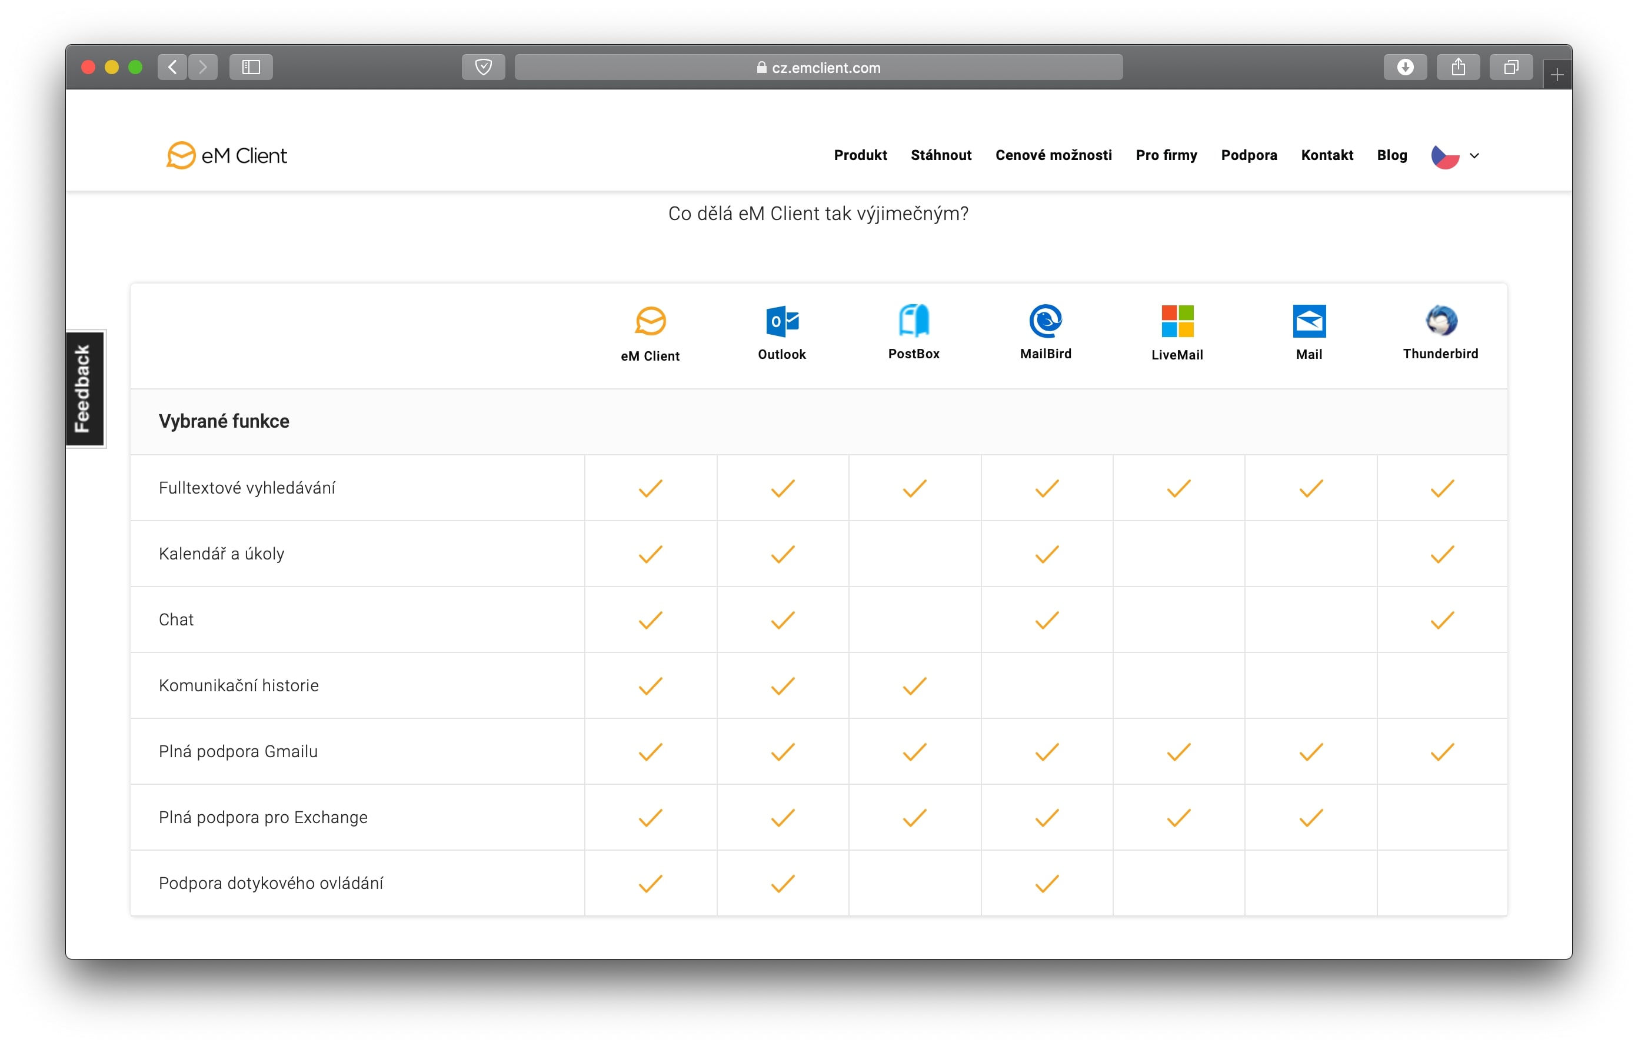Image resolution: width=1638 pixels, height=1046 pixels.
Task: Toggle Safari sidebar button
Action: [251, 66]
